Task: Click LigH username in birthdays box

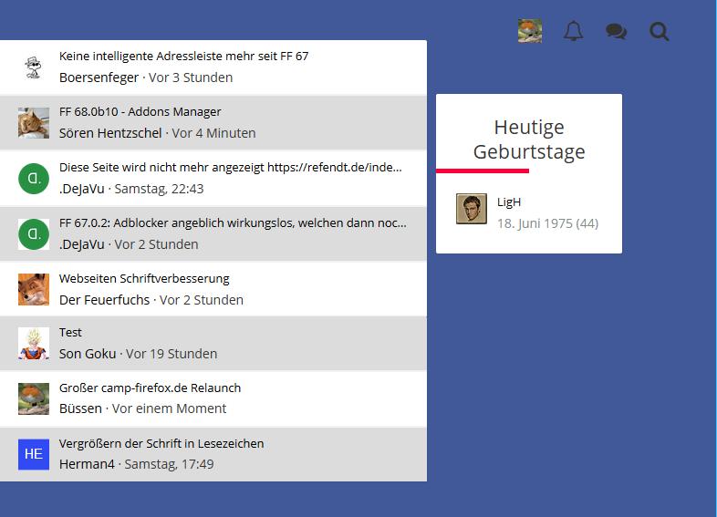Action: click(509, 202)
